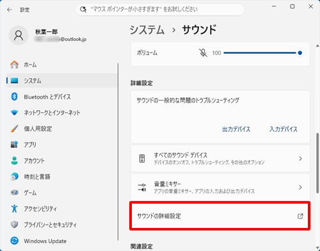Open ネットワークとインターネット settings
Image resolution: width=320 pixels, height=251 pixels.
click(62, 113)
